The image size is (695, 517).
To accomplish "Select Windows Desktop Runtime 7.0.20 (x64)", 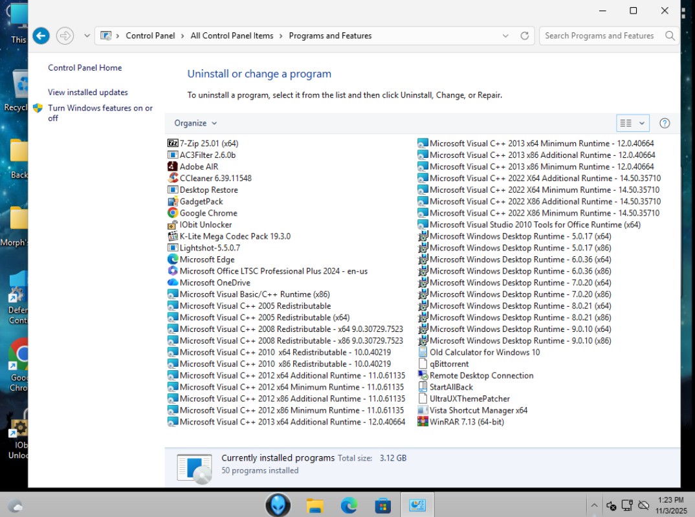I will coord(514,283).
